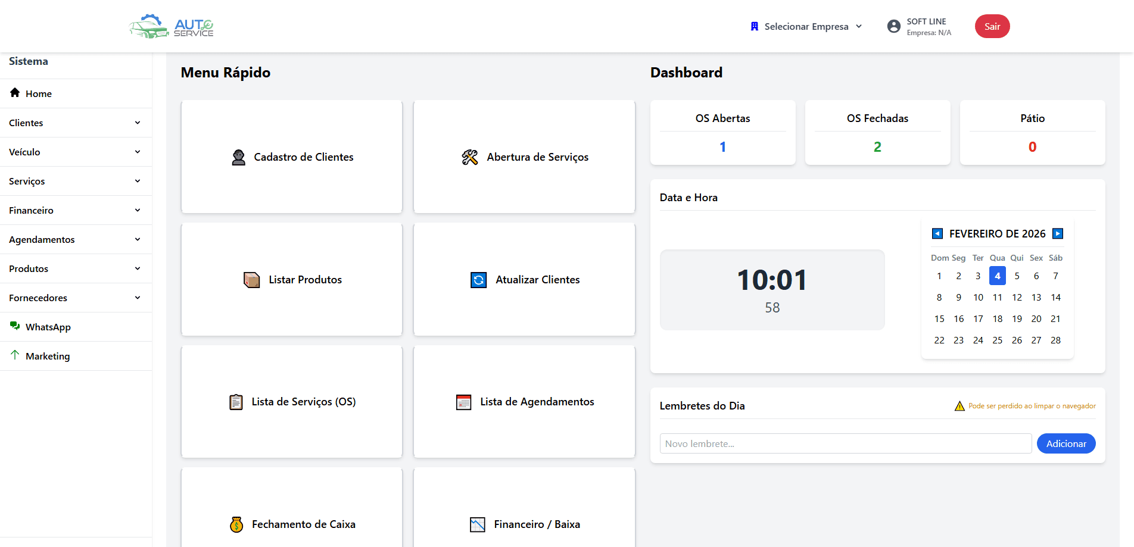Screen dimensions: 1134x547
Task: Click the Listar Produtos box icon
Action: click(252, 280)
